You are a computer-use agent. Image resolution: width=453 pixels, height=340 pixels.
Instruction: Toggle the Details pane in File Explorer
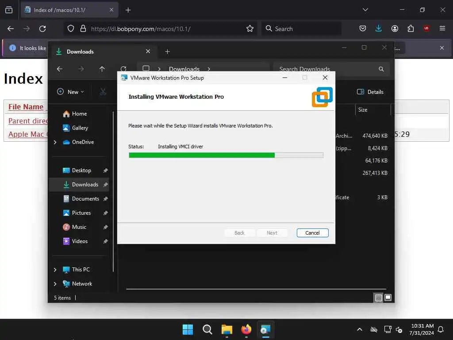370,92
